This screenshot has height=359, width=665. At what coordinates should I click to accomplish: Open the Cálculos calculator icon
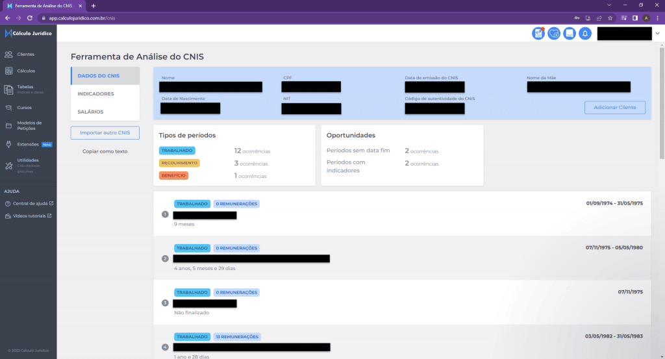point(9,71)
